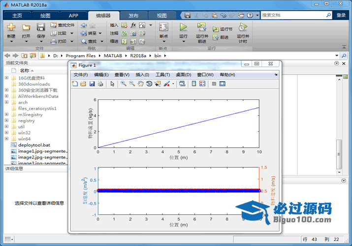Click the comment percent icon
The height and width of the screenshot is (246, 352).
point(125,33)
